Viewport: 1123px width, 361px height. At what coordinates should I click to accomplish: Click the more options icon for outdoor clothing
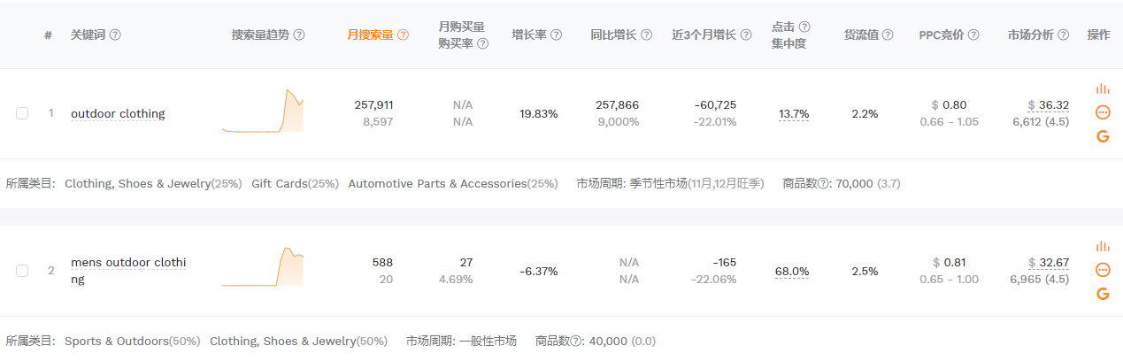click(x=1103, y=112)
